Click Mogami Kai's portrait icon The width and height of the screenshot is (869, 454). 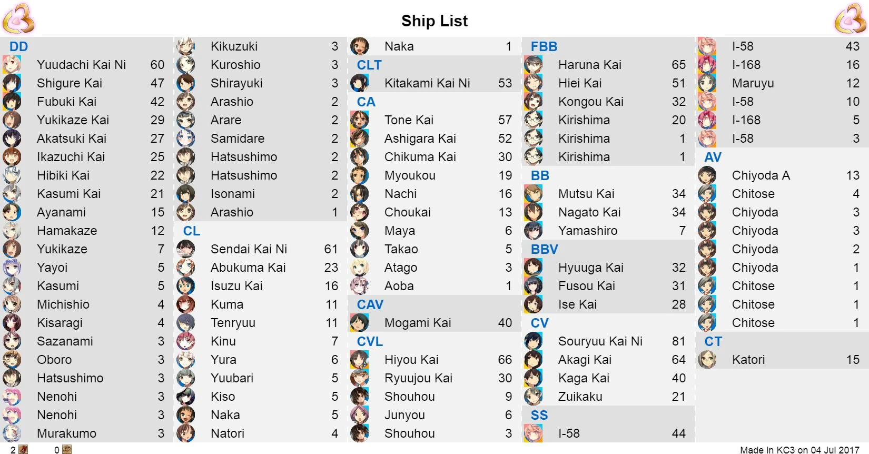point(359,323)
